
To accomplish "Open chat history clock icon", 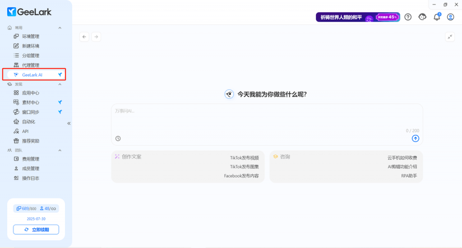I will [118, 138].
